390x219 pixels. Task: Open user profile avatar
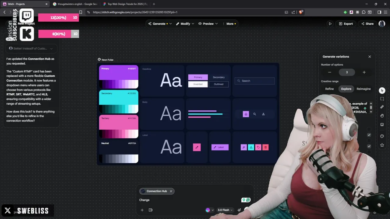tap(382, 24)
